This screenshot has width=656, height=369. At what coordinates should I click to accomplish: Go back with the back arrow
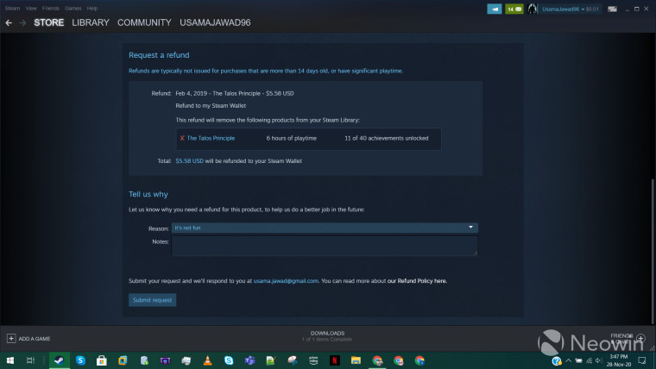(x=9, y=23)
